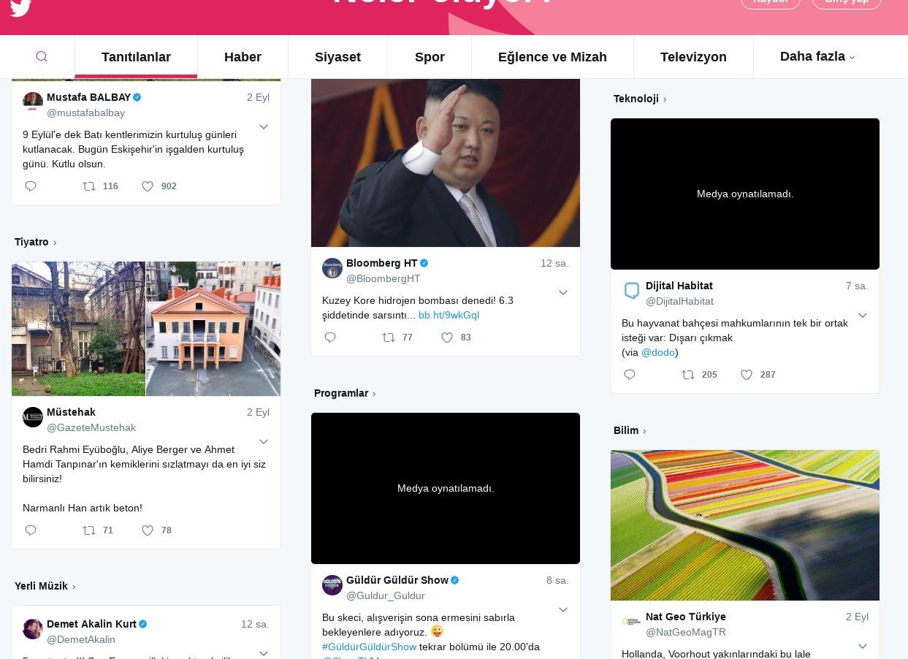Click the @dodo mention link
Viewport: 908px width, 659px height.
(x=658, y=352)
